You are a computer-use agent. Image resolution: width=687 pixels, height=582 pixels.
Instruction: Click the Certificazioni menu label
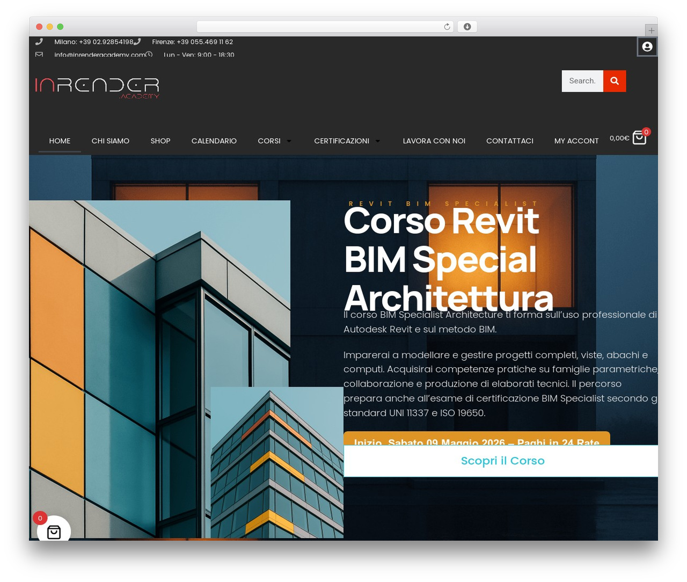point(341,141)
